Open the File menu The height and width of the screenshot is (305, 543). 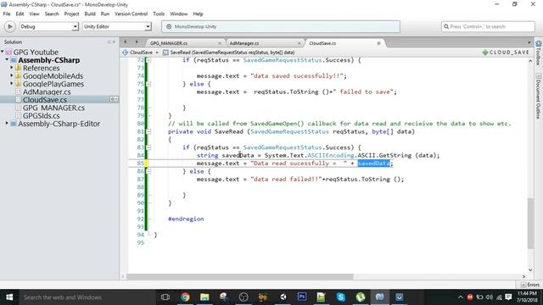(7, 14)
